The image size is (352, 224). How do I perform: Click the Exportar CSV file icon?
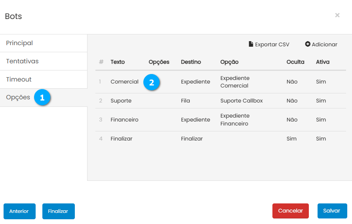tap(251, 44)
